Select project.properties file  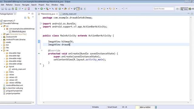[13, 94]
